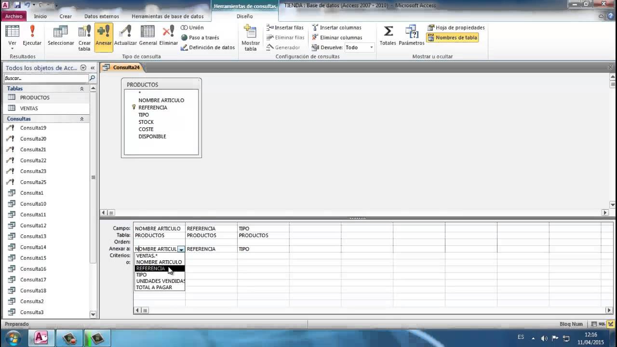Screen dimensions: 617x347
Task: Switch to Datos externos tab
Action: click(102, 16)
